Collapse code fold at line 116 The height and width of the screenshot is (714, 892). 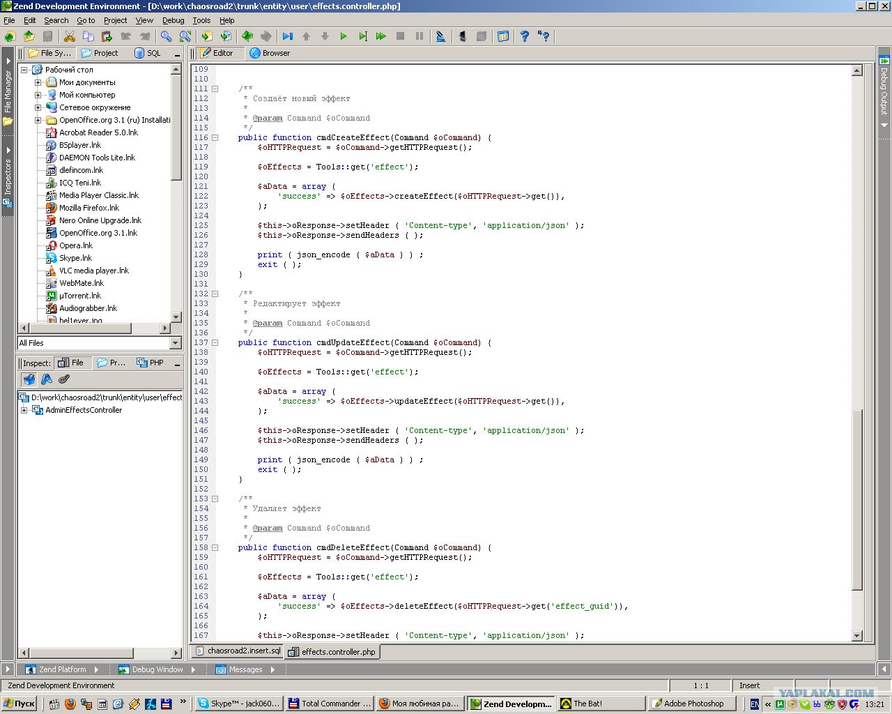(x=215, y=137)
